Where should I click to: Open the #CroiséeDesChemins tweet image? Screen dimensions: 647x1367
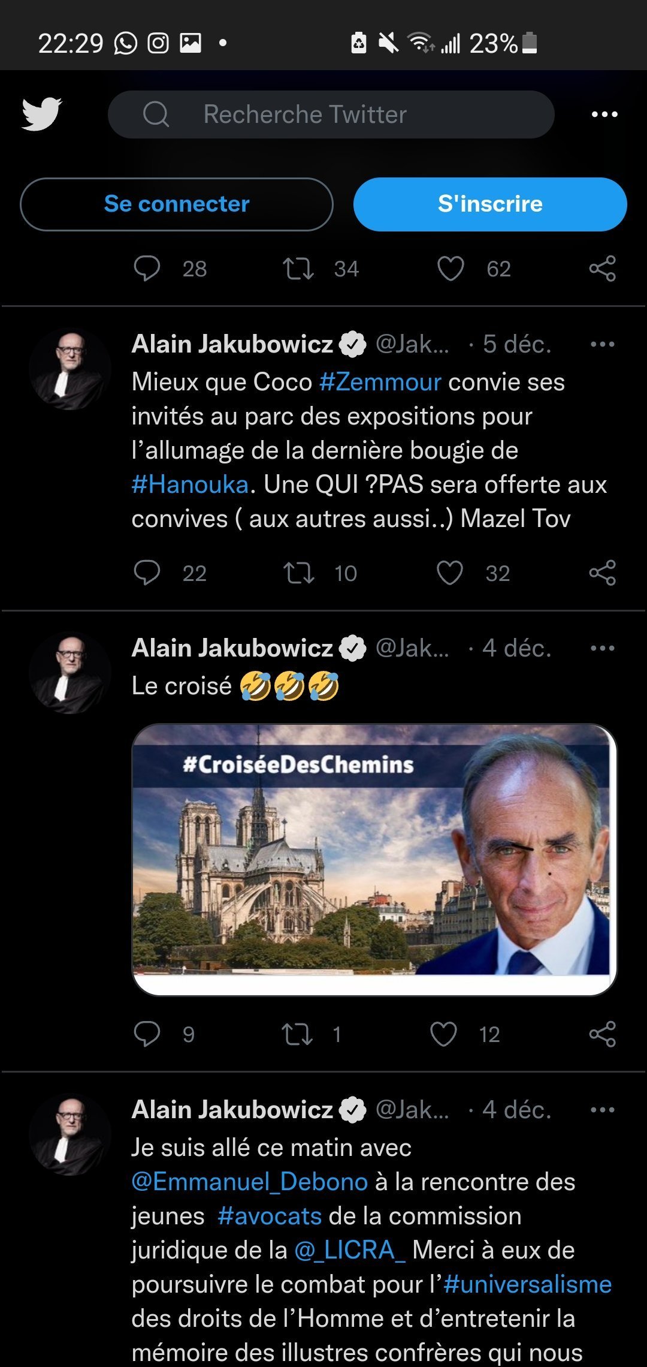[x=374, y=859]
